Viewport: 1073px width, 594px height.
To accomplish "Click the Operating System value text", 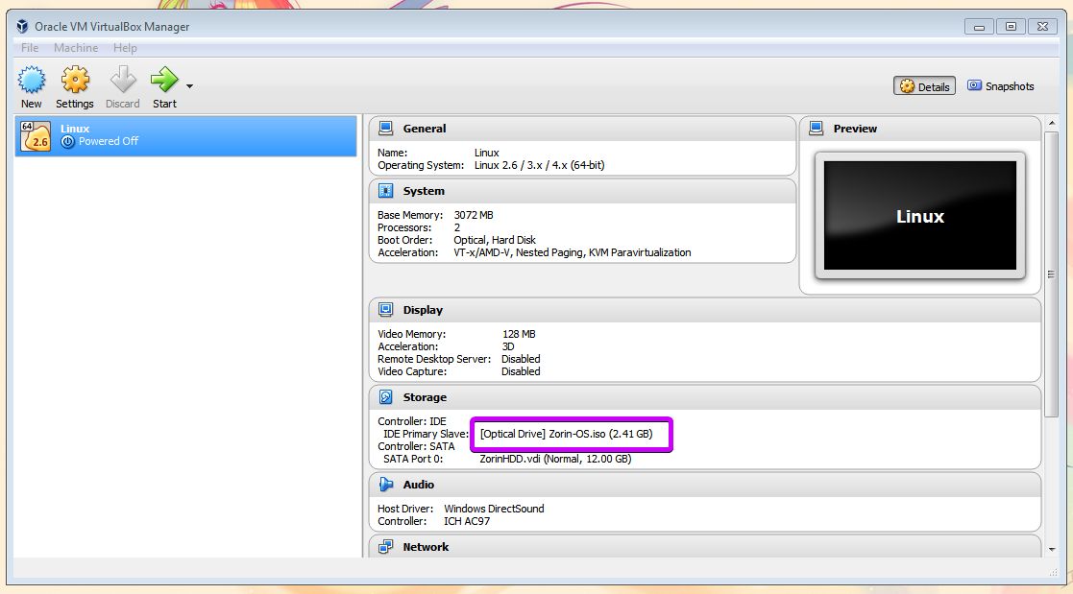I will coord(539,165).
